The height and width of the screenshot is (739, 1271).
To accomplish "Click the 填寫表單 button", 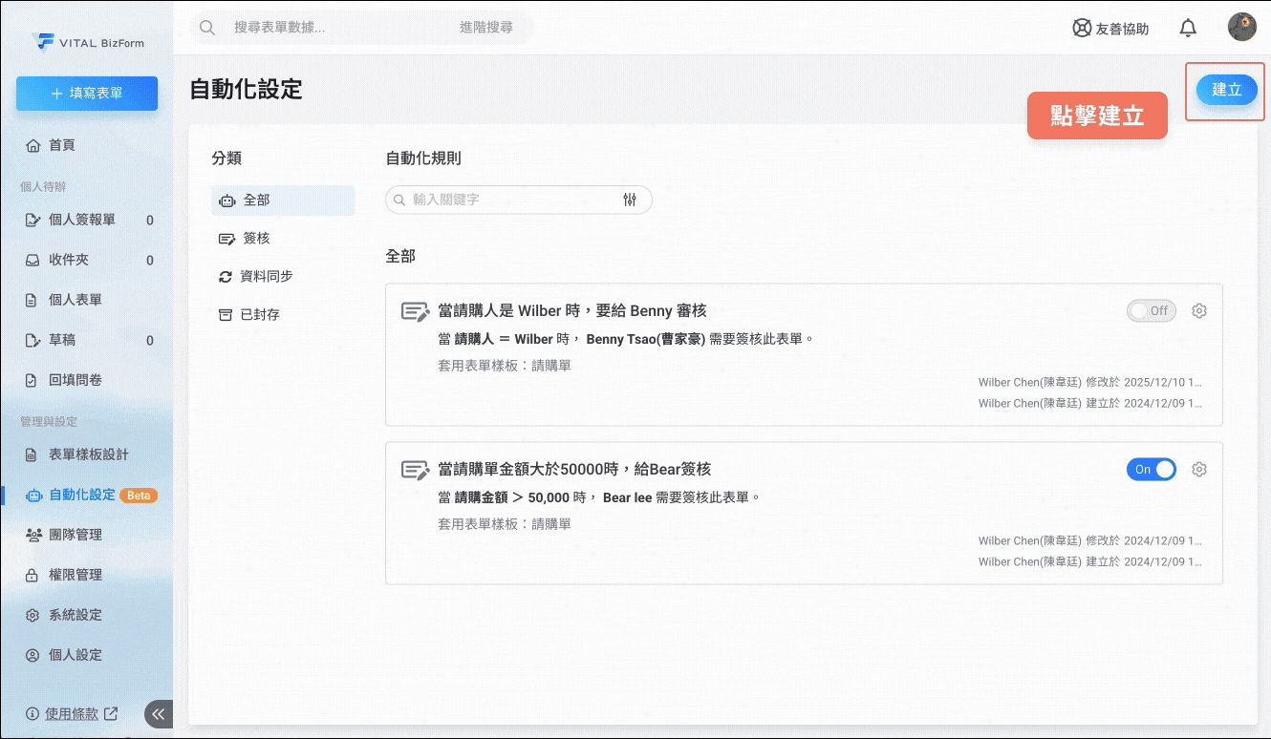I will point(87,94).
